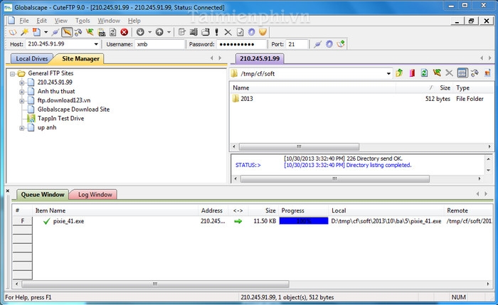The height and width of the screenshot is (305, 498).
Task: Click the Download round arrow icon
Action: coord(140,32)
